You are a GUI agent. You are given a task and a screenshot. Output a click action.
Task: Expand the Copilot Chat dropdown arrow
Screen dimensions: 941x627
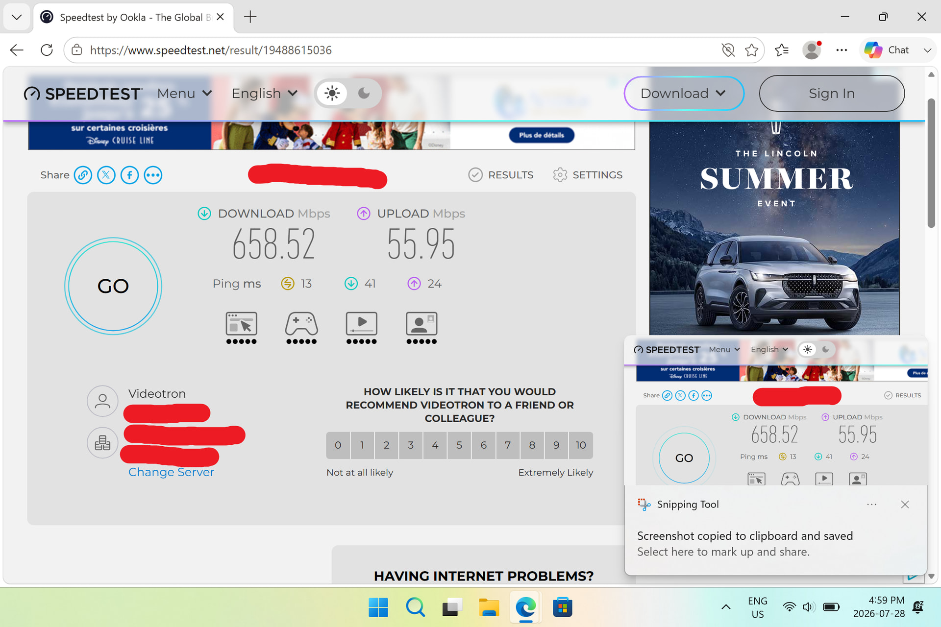click(x=927, y=50)
